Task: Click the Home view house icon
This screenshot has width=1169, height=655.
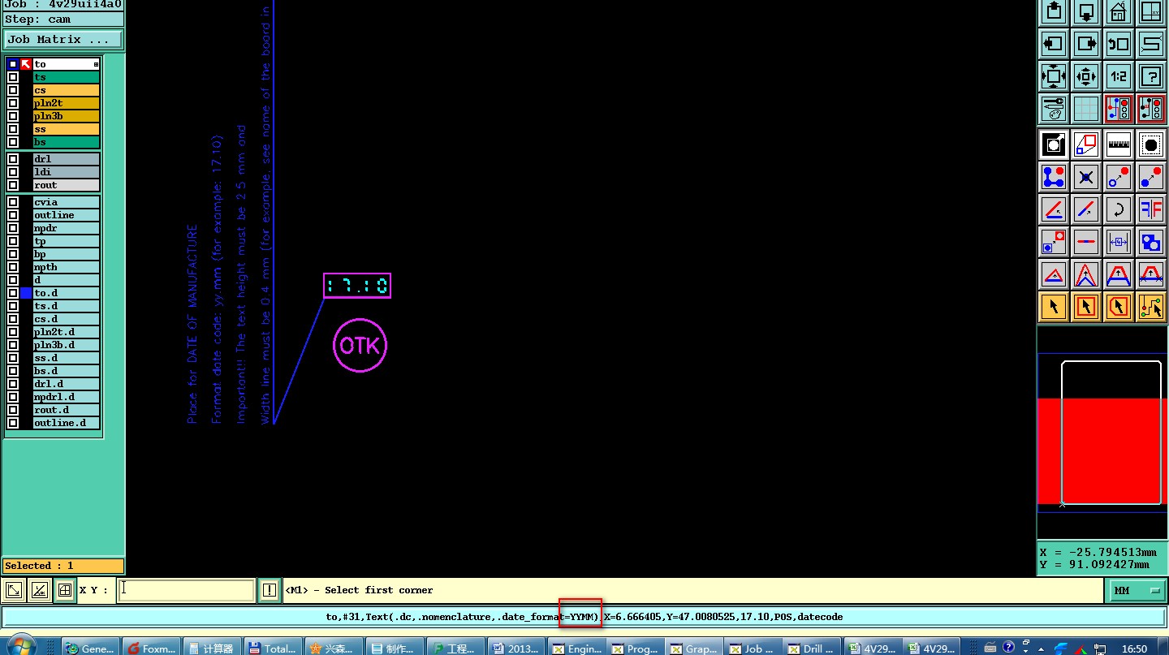Action: pyautogui.click(x=1119, y=11)
